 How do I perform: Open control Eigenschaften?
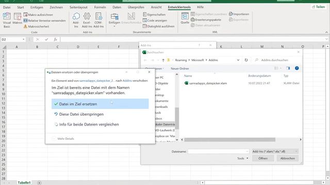pyautogui.click(x=154, y=14)
